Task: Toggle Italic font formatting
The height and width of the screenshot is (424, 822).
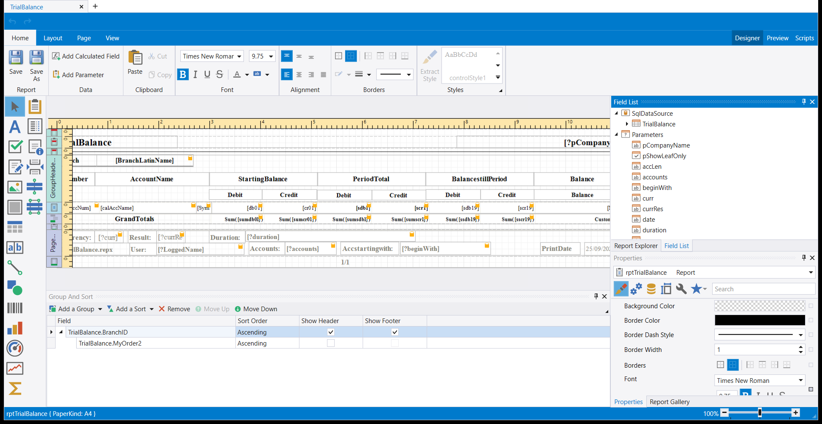Action: (x=195, y=75)
